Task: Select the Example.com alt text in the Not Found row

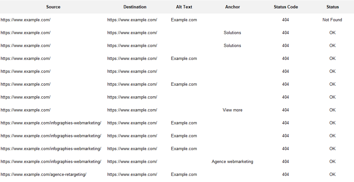Action: point(184,20)
